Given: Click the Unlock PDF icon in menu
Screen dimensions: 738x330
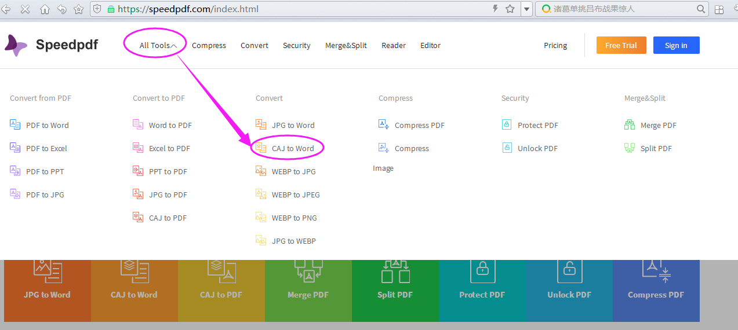Looking at the screenshot, I should coord(507,148).
